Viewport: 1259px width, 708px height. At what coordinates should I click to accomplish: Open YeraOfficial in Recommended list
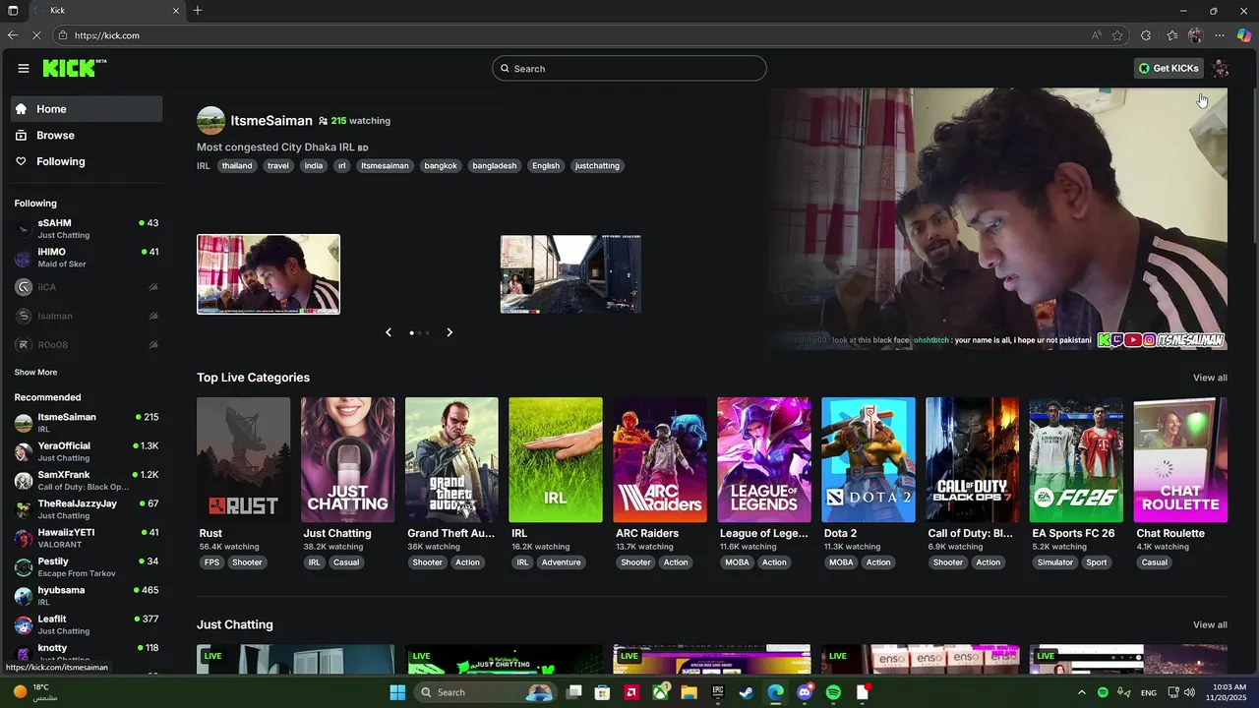click(x=87, y=451)
